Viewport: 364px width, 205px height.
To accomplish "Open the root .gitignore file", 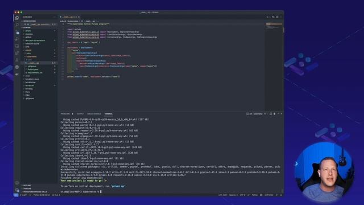I will click(30, 99).
